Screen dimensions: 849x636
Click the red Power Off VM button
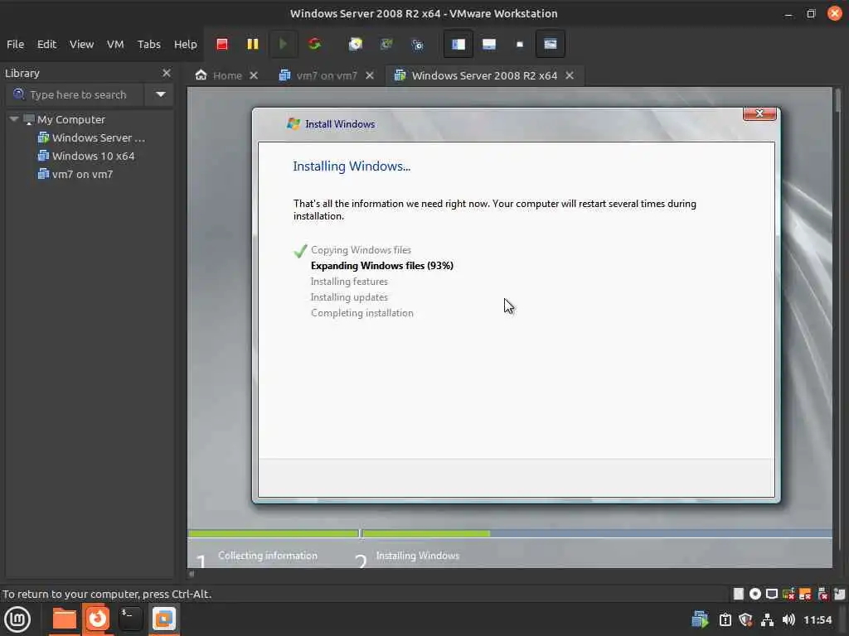(222, 45)
